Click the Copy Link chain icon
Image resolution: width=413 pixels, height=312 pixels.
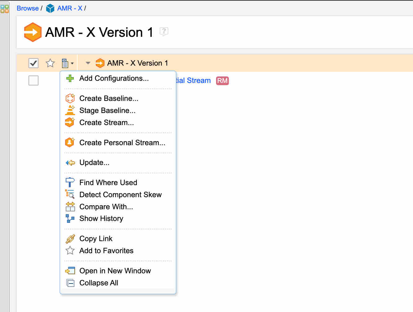point(70,239)
